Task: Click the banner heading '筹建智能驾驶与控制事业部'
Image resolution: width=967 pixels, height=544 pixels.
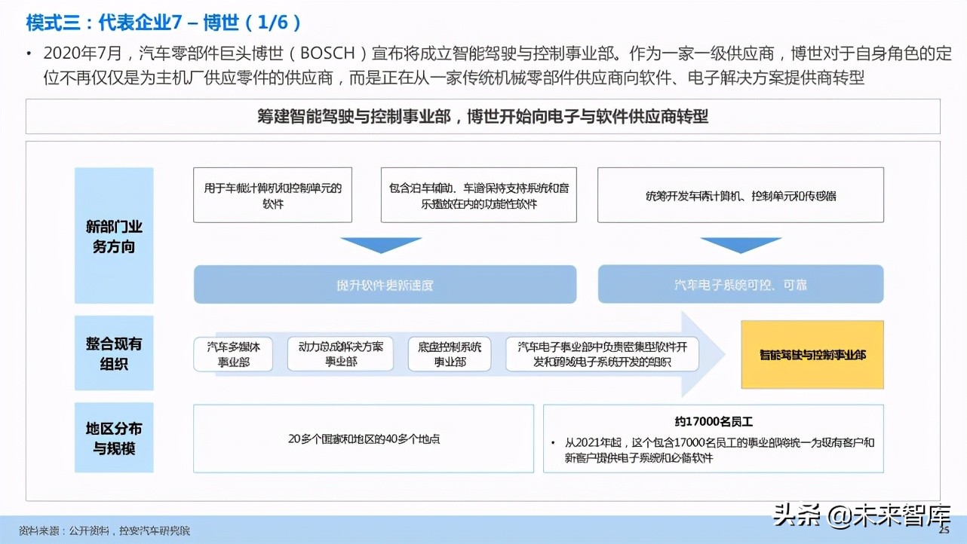Action: pos(483,117)
